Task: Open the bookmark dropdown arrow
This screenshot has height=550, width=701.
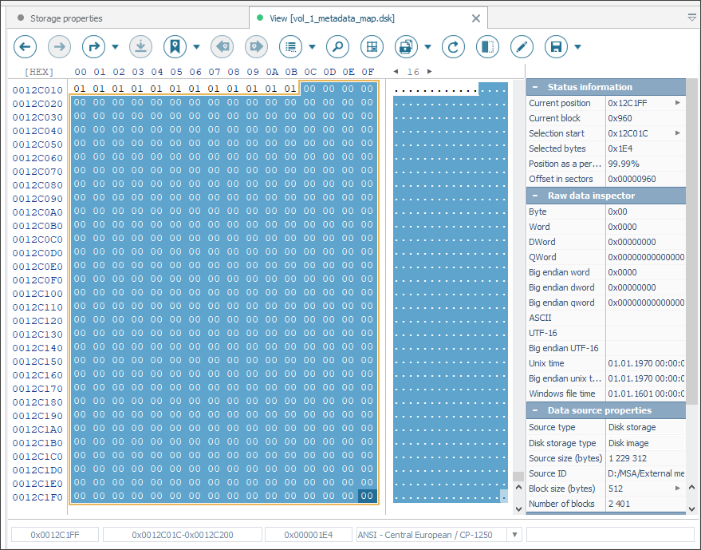Action: point(196,46)
